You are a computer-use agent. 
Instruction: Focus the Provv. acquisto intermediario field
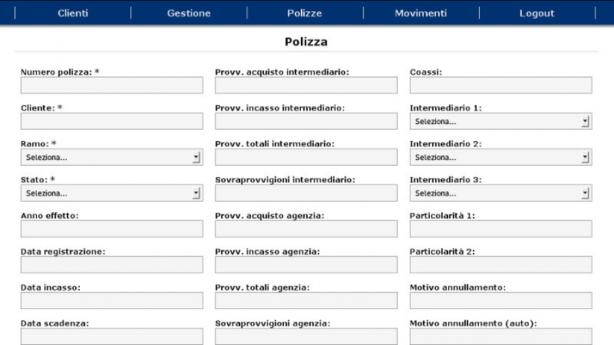pos(306,85)
